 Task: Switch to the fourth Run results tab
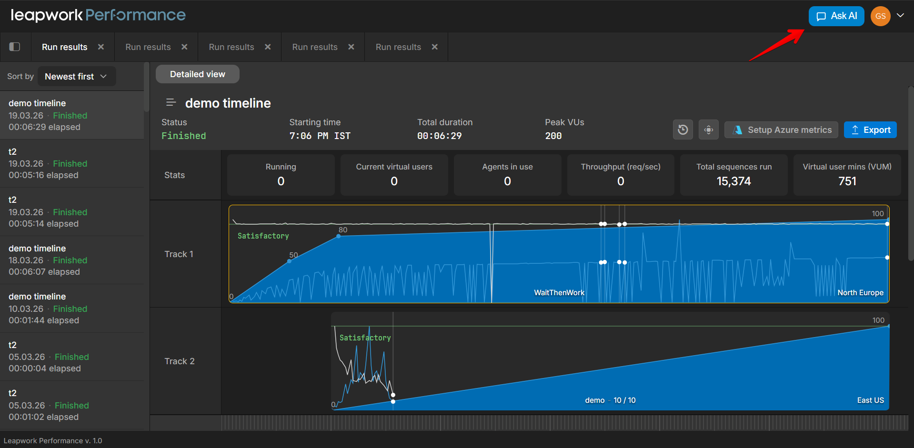coord(314,47)
